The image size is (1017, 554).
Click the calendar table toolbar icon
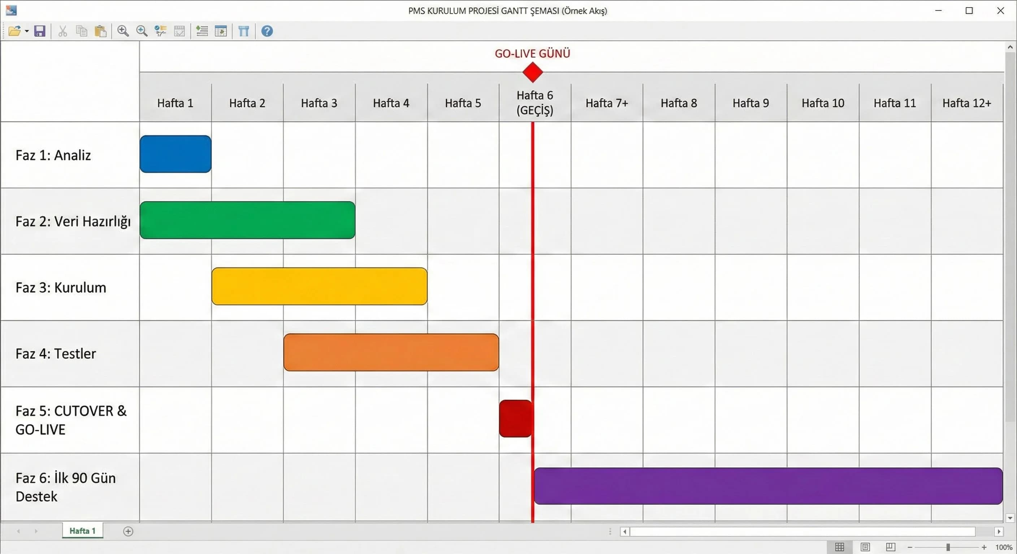pos(221,31)
